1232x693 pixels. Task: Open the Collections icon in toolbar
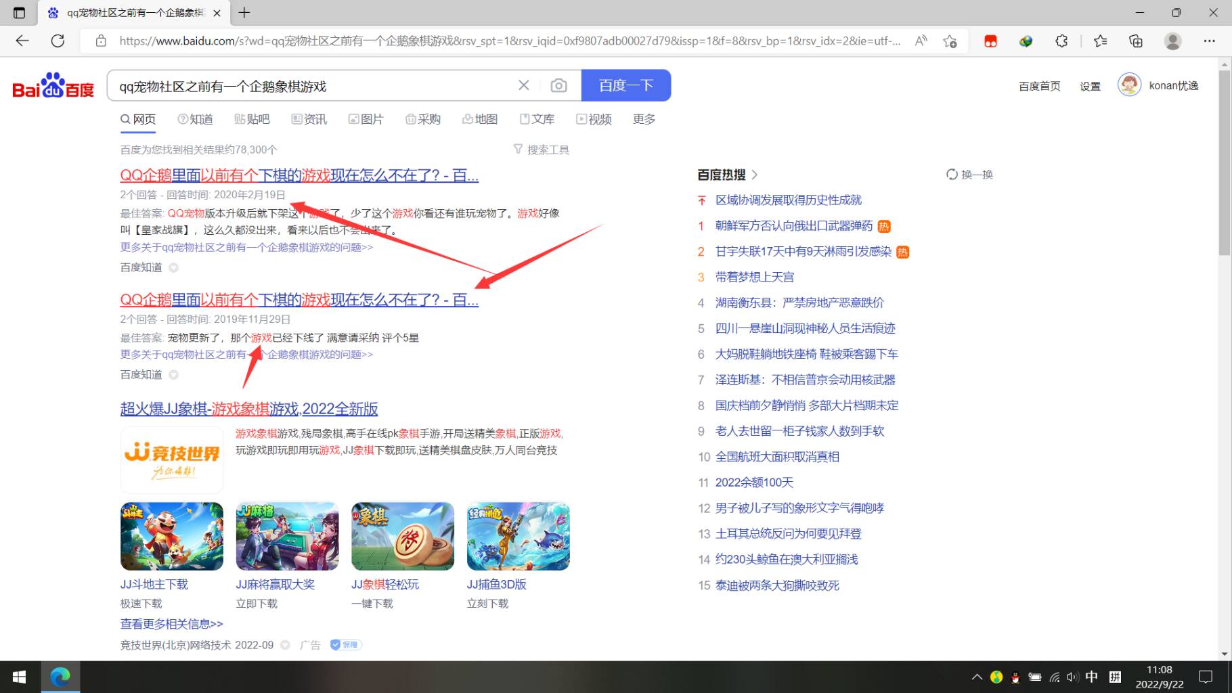(1136, 41)
